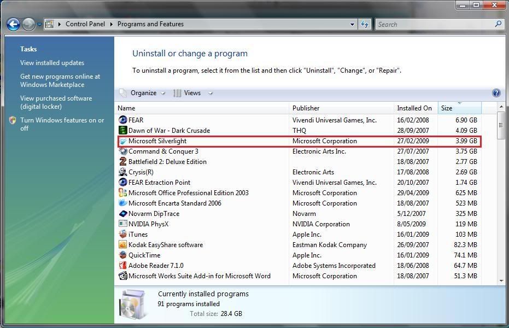Click the Battlefield 2 Deluxe Edition icon
Image resolution: width=509 pixels, height=328 pixels.
(122, 161)
